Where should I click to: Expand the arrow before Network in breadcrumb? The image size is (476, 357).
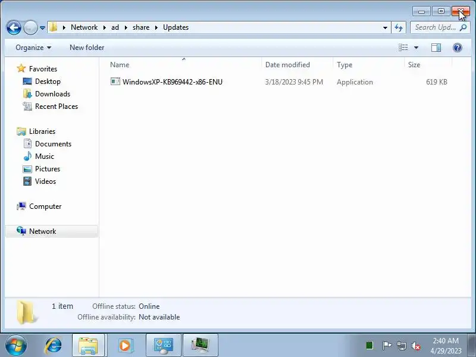coord(64,27)
